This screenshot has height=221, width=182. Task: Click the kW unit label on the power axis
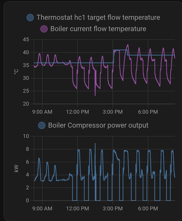pyautogui.click(x=16, y=168)
